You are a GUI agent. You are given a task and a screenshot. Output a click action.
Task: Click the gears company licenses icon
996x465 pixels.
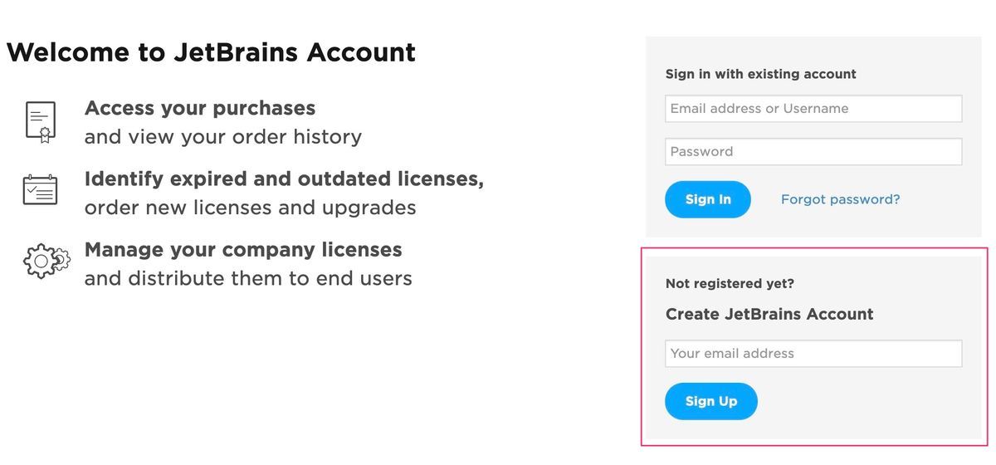(x=46, y=262)
